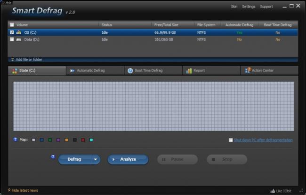Click Boot Time Defrag 'No' for Data (D:)
The image size is (306, 195).
point(278,39)
